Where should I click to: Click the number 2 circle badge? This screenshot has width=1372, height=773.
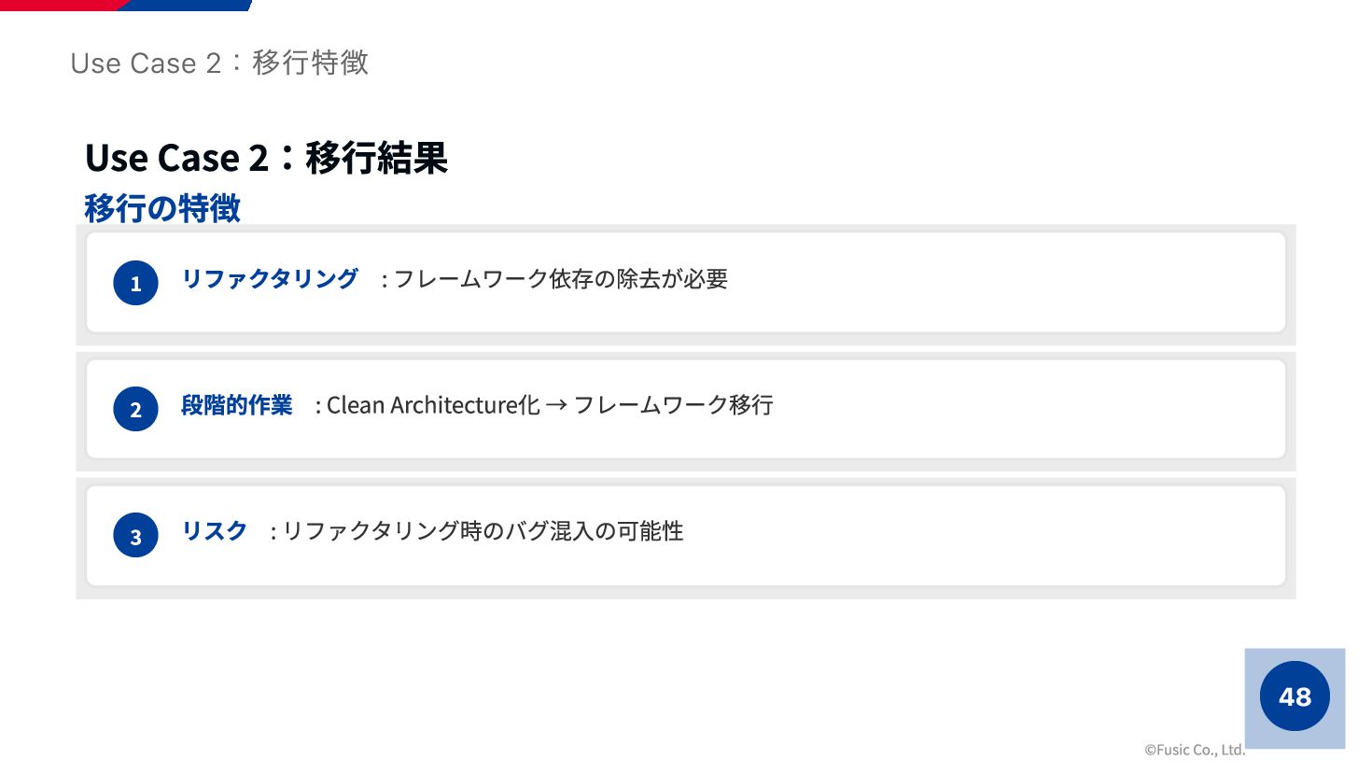pos(135,409)
